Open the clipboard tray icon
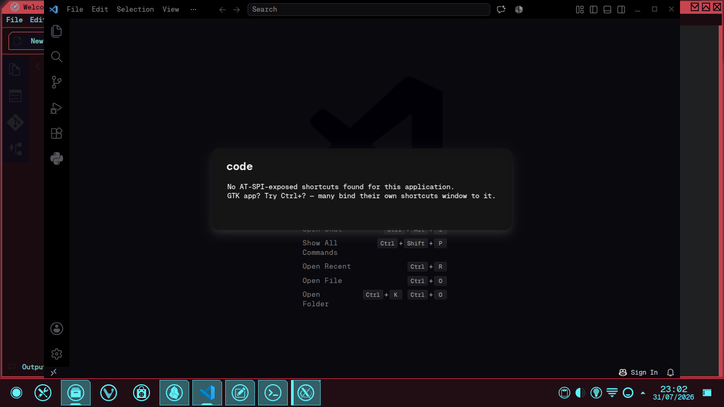The image size is (724, 407). 564,393
